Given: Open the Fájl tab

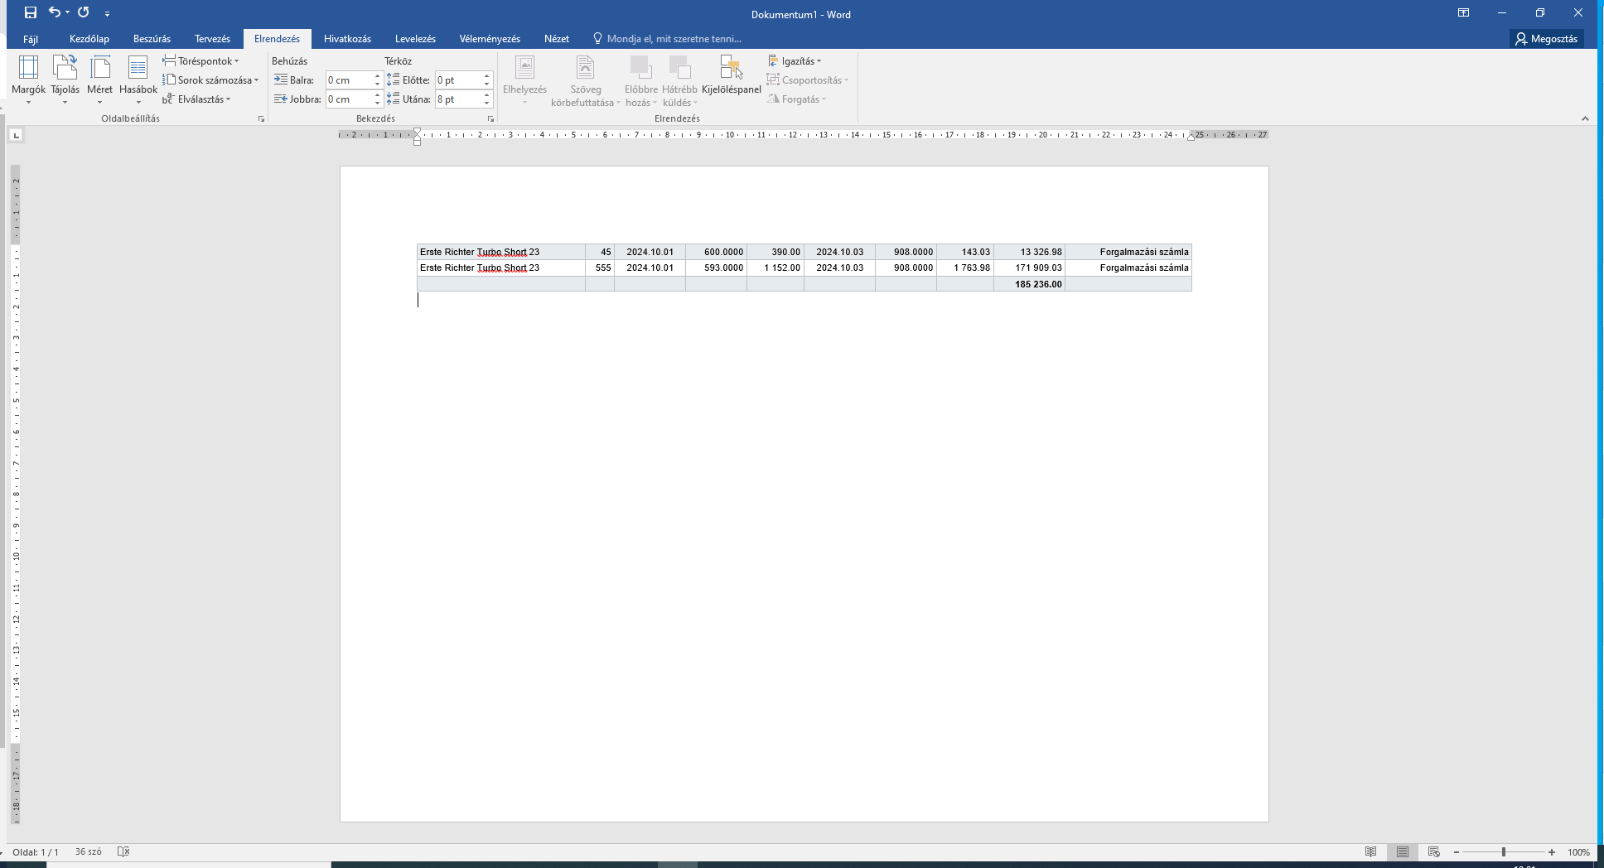Looking at the screenshot, I should (x=31, y=39).
